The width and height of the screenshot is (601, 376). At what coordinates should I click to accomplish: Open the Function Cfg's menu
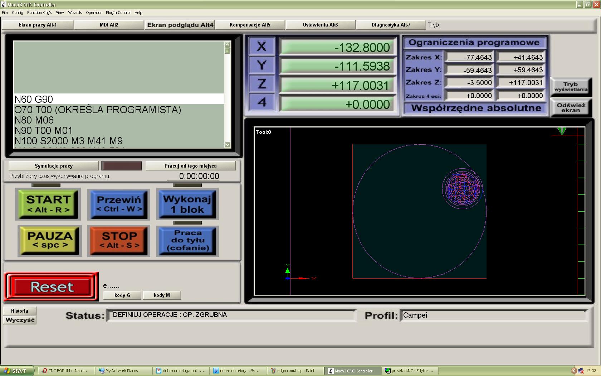39,13
